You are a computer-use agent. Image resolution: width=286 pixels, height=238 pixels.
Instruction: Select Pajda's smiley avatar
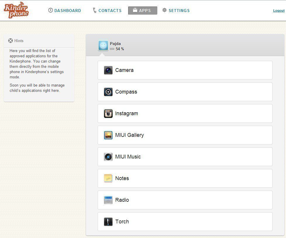pos(103,45)
